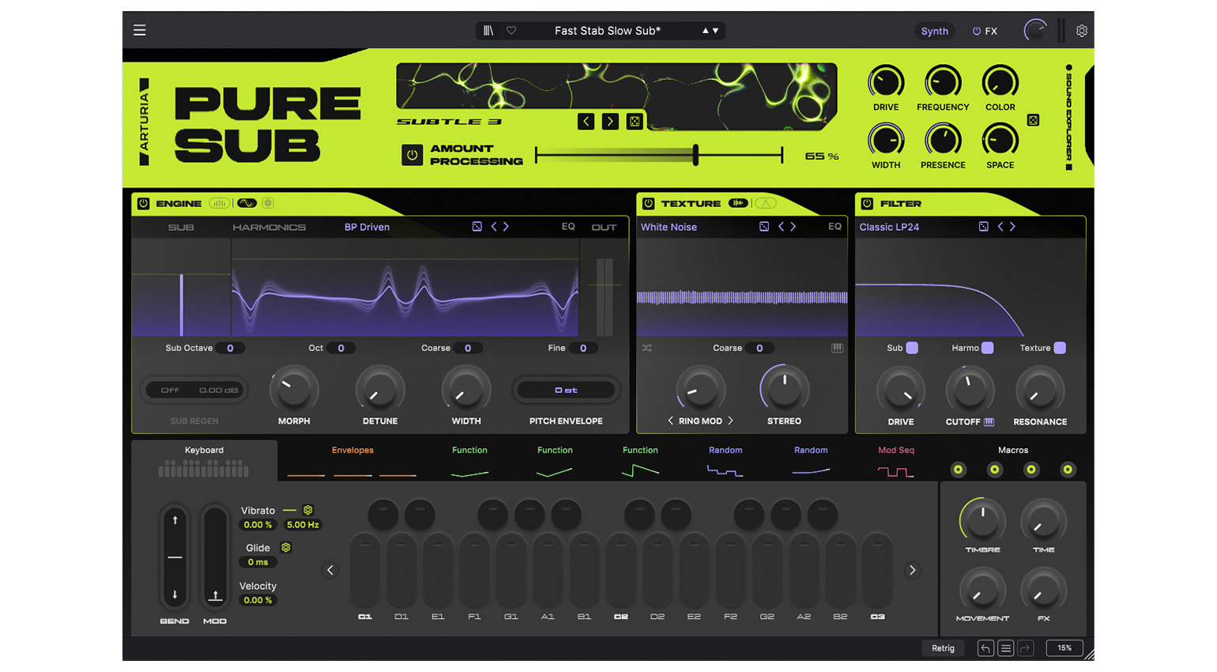Shift the keyboard octave left
The image size is (1217, 672).
click(x=330, y=570)
